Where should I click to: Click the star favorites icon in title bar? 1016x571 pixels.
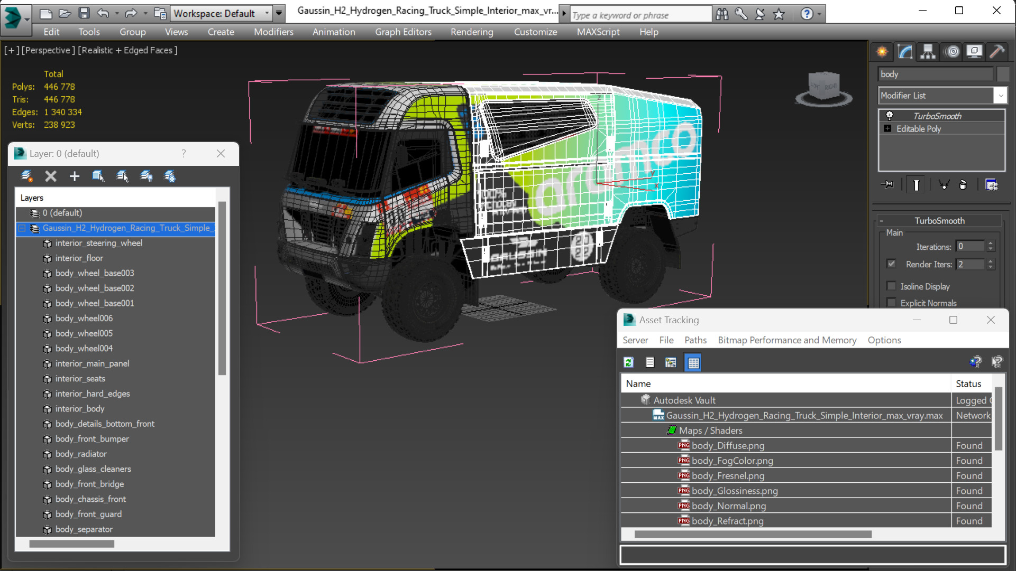click(779, 14)
